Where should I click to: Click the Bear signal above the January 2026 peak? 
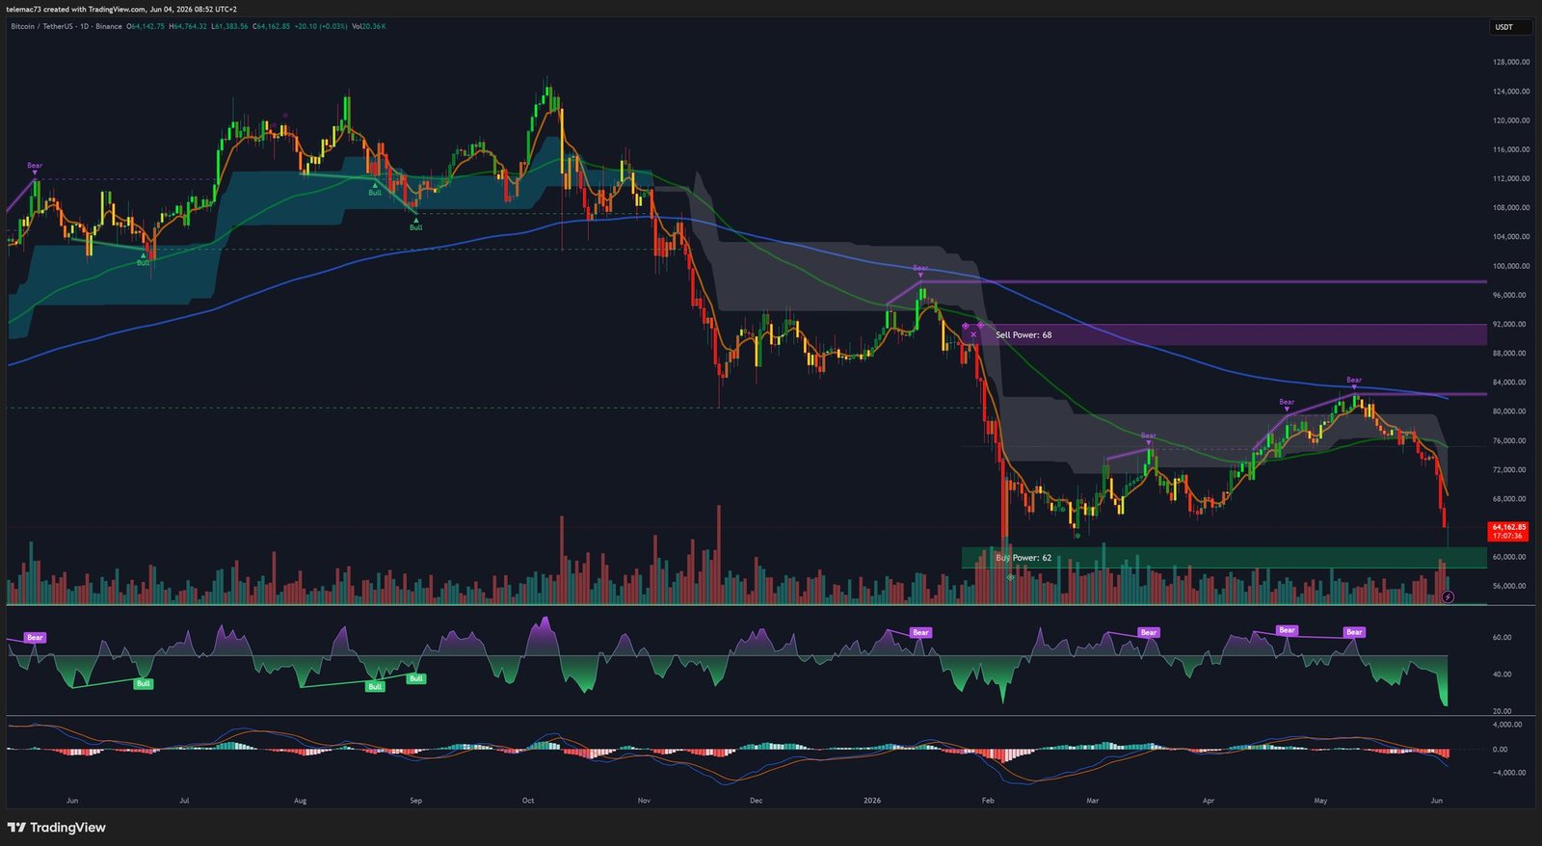click(x=920, y=268)
